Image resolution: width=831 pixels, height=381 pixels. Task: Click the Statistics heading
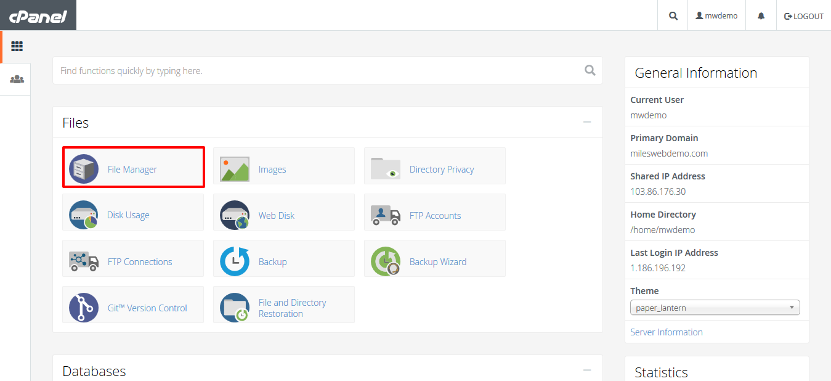click(662, 372)
